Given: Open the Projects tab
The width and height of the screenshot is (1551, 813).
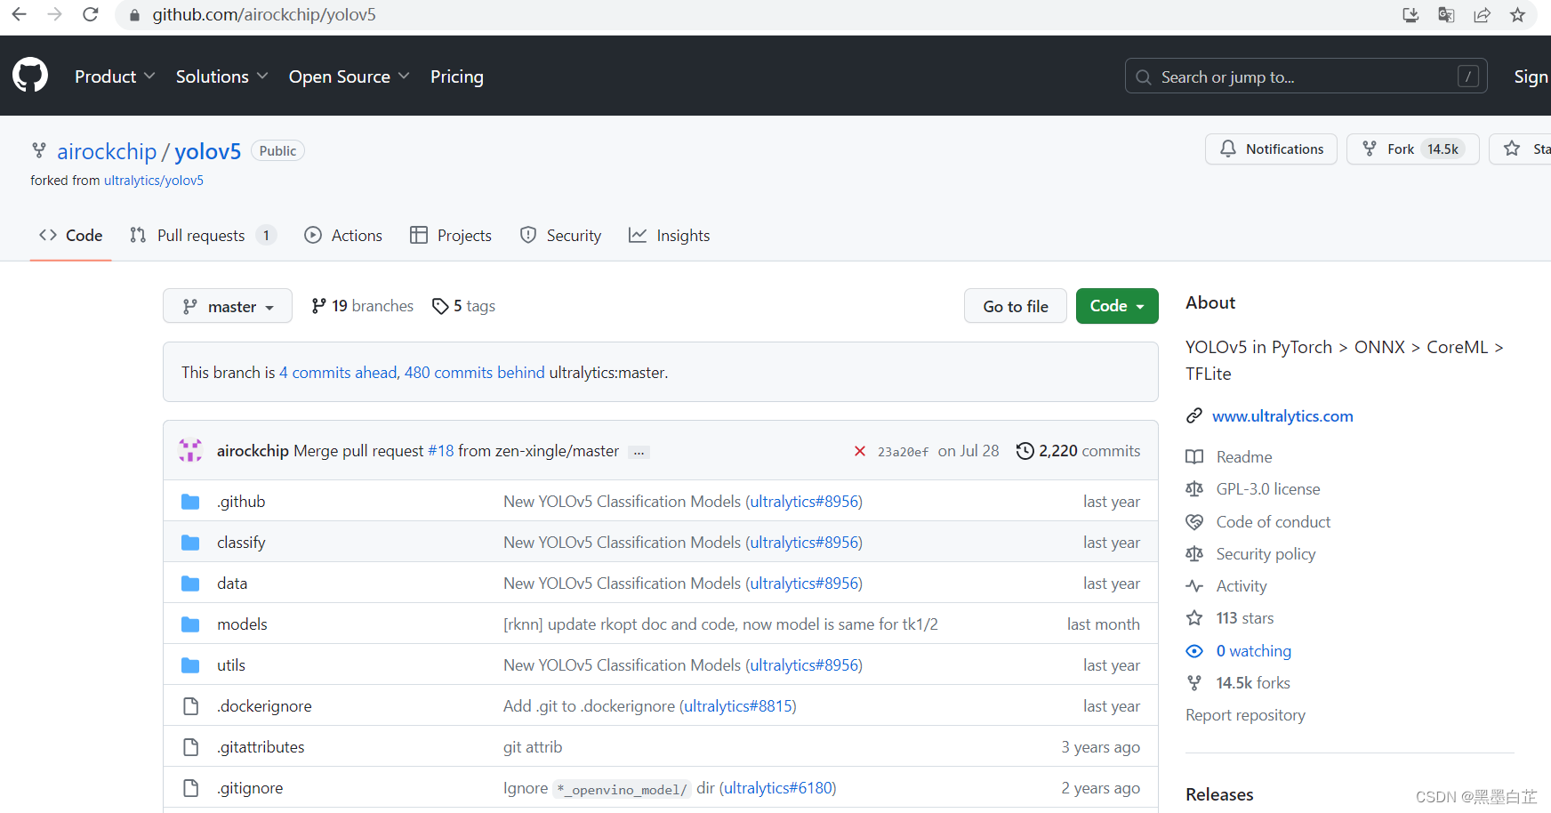Looking at the screenshot, I should (451, 235).
